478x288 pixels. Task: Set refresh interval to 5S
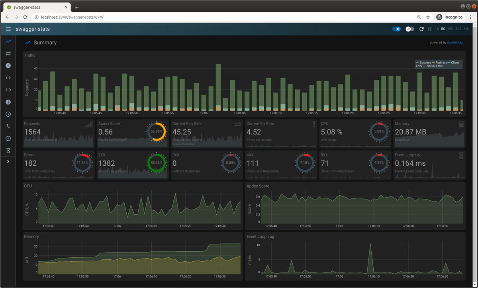click(443, 29)
